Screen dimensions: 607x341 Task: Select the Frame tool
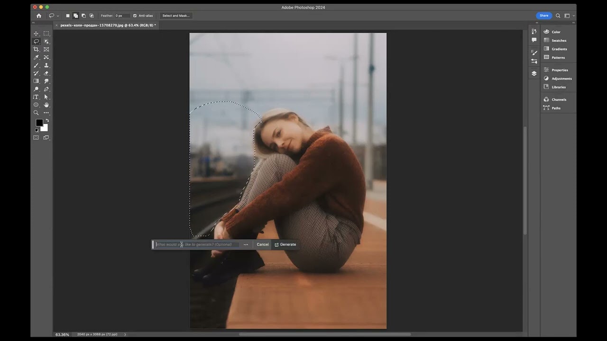tap(46, 49)
